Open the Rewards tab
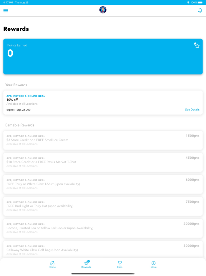The height and width of the screenshot is (276, 206). pyautogui.click(x=86, y=264)
